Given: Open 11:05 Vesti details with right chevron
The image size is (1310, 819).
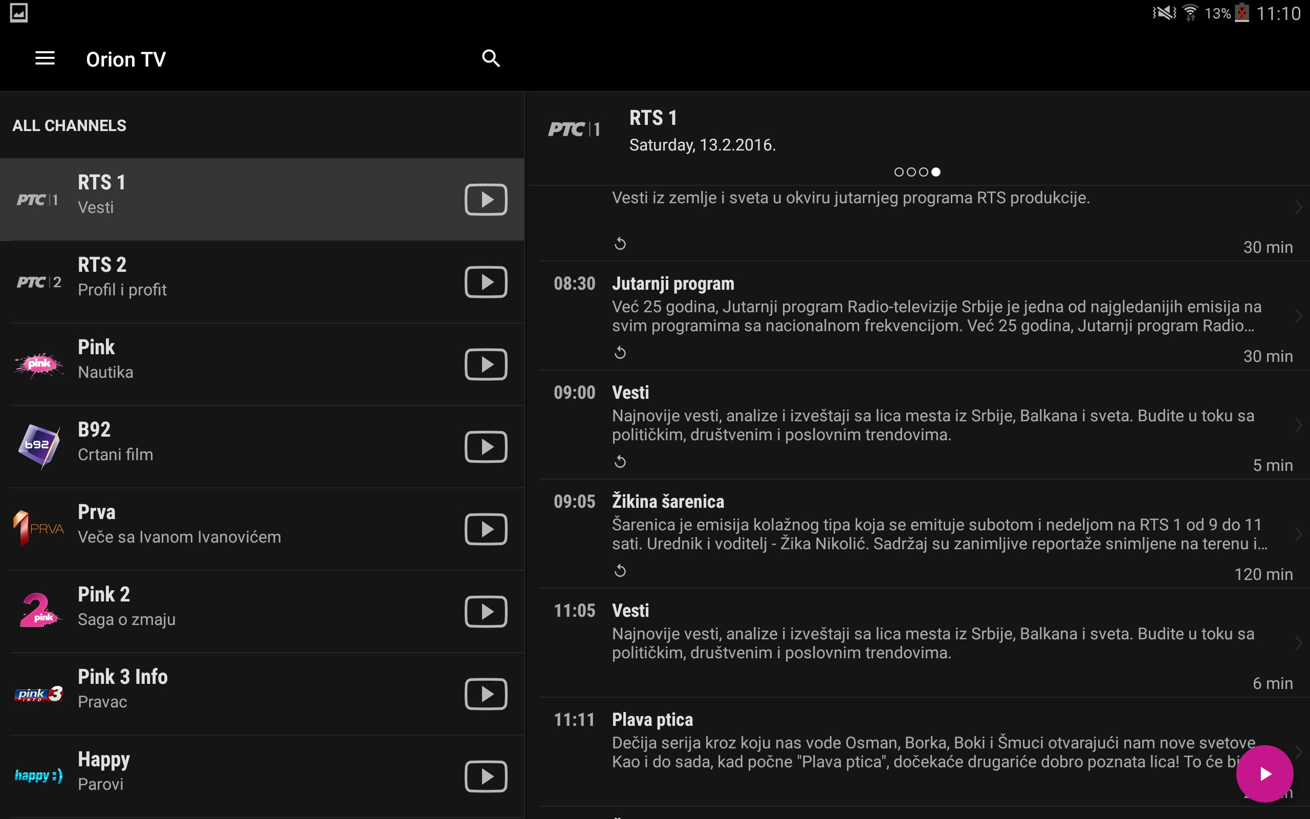Looking at the screenshot, I should pyautogui.click(x=1298, y=643).
